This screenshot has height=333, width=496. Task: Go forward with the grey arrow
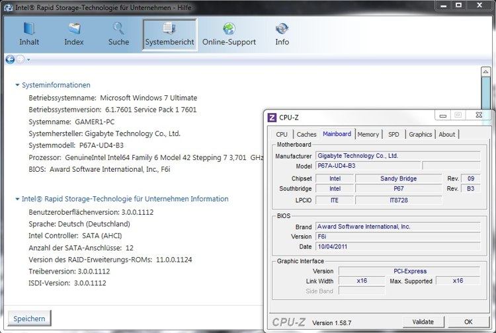(x=21, y=59)
